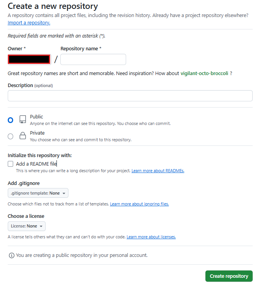Image resolution: width=253 pixels, height=284 pixels.
Task: Click the public repository book icon
Action: 23,120
